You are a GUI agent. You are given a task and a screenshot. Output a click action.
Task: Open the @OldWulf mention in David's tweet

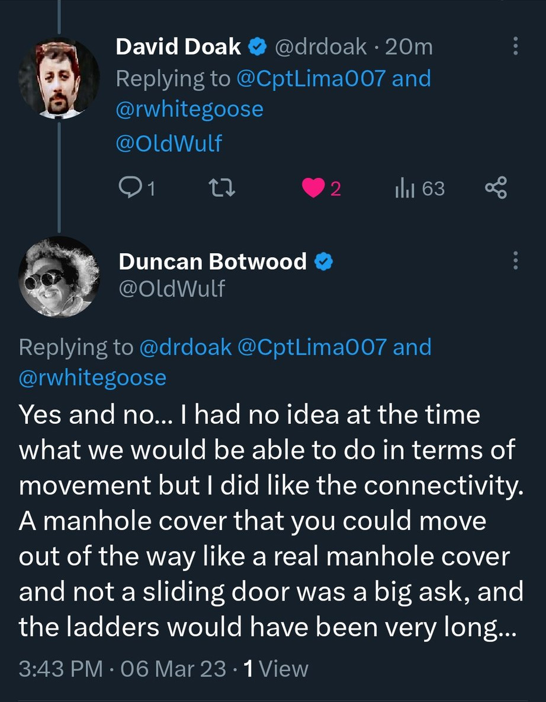(x=168, y=143)
